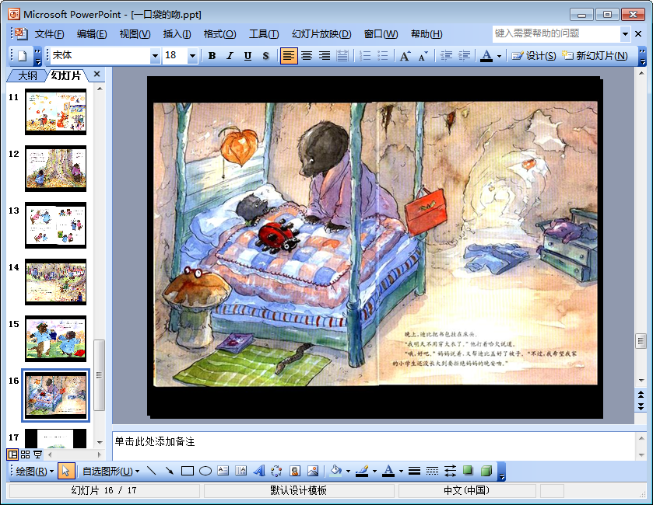This screenshot has width=653, height=505.
Task: Increase font size with the large A icon
Action: coord(405,56)
